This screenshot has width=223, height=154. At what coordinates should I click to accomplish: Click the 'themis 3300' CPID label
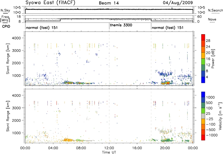click(121, 25)
